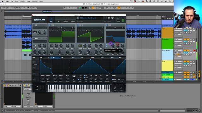Toggle the LFO ANCH checkbox

(84, 78)
